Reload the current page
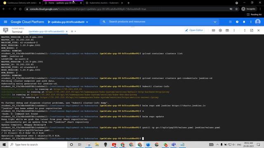 coord(15,9)
